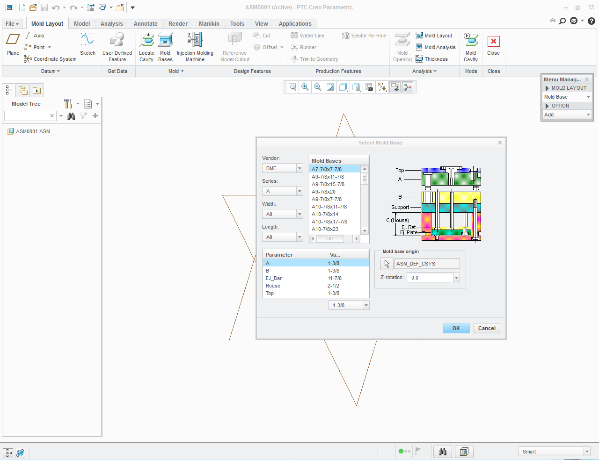Select the EJ_Bar parameter row

316,278
